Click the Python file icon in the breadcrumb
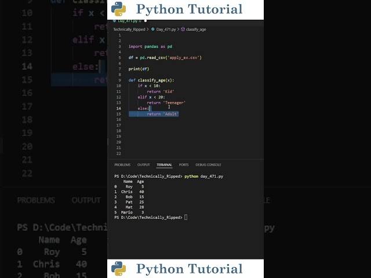This screenshot has width=371, height=278. pyautogui.click(x=153, y=30)
